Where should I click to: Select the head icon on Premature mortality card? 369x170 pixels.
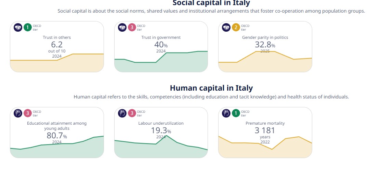(x=226, y=113)
